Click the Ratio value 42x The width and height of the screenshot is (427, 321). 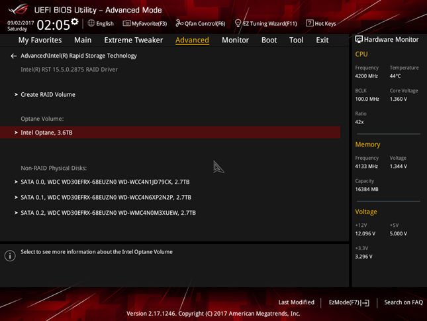(359, 122)
